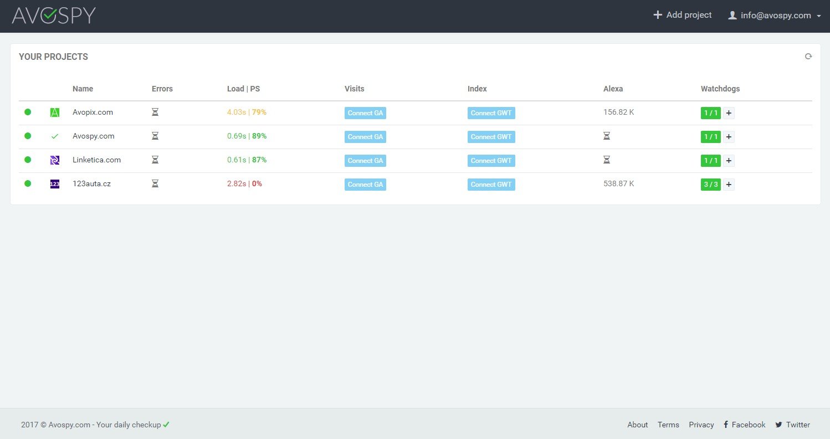Open the 3 / 3 watchdogs badge for 123auta.cz
Image resolution: width=830 pixels, height=439 pixels.
[x=711, y=185]
